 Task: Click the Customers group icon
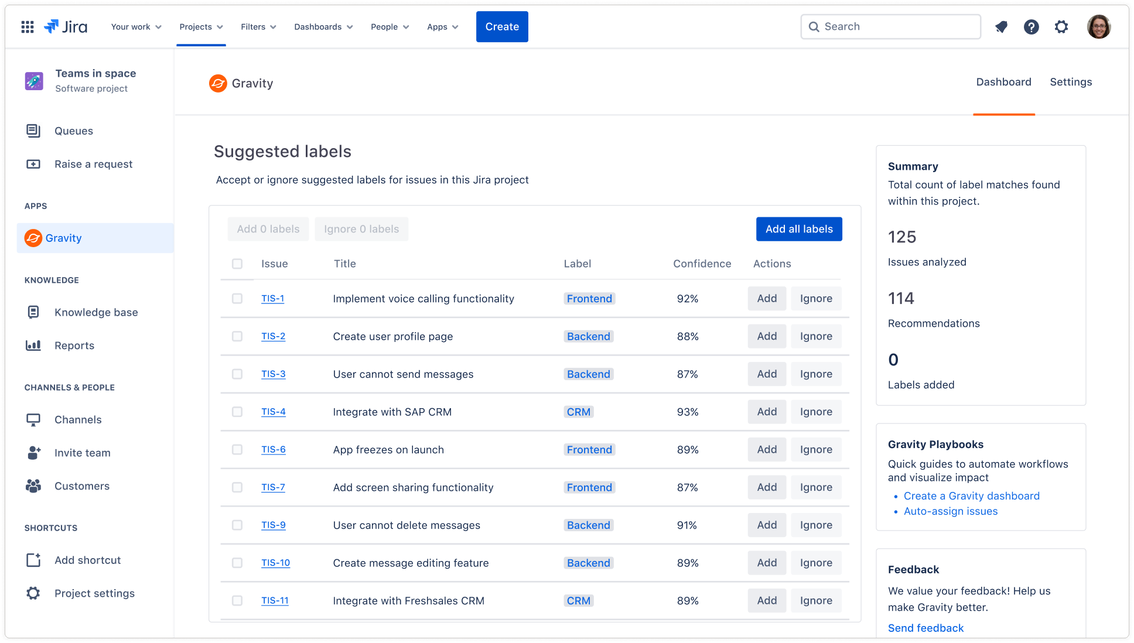click(x=33, y=486)
